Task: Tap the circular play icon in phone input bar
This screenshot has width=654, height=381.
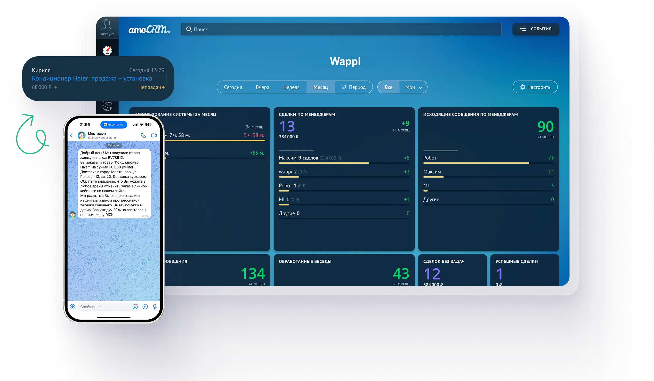Action: coord(145,307)
